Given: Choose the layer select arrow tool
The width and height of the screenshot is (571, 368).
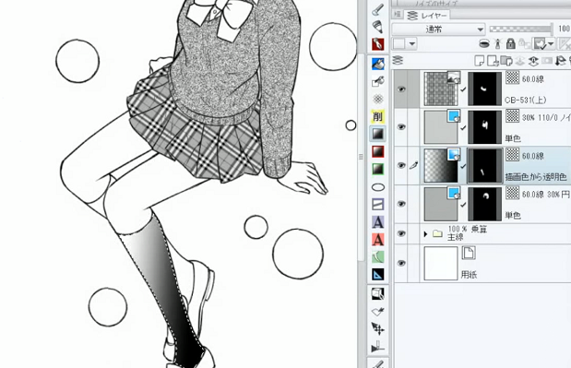Looking at the screenshot, I should coord(378,312).
